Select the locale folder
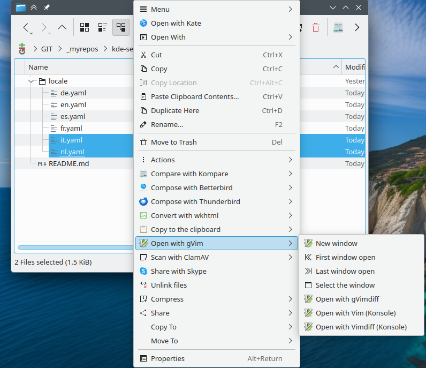This screenshot has height=368, width=426. (58, 81)
